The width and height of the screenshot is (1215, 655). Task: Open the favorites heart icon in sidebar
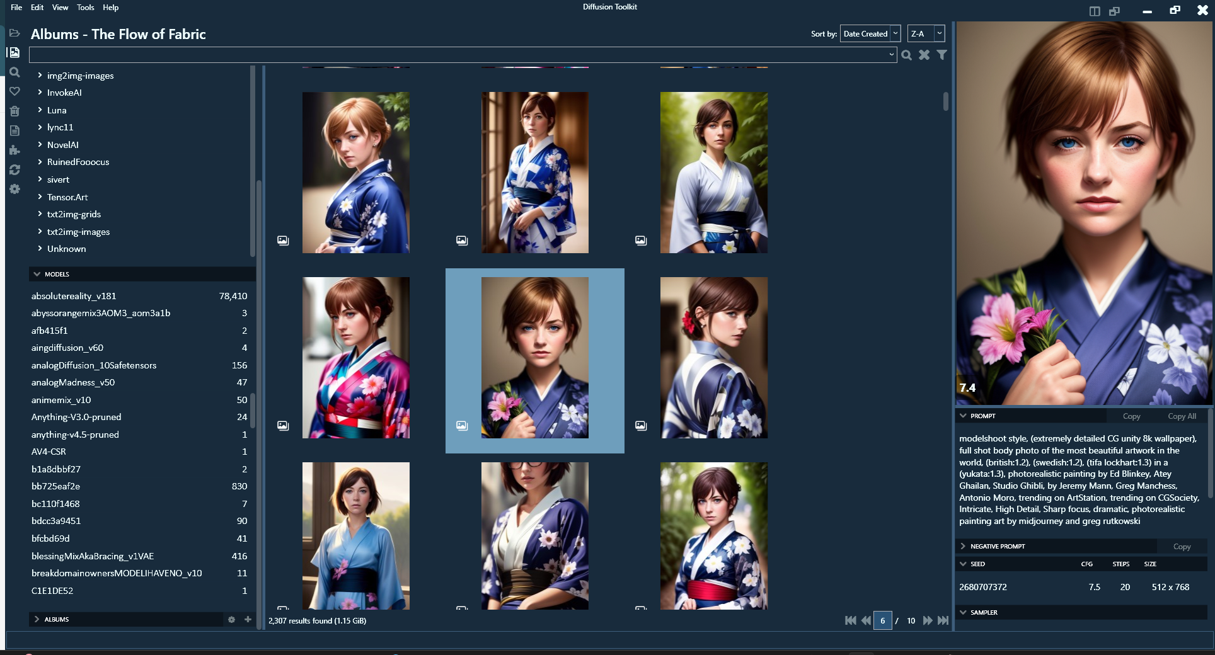(x=14, y=91)
